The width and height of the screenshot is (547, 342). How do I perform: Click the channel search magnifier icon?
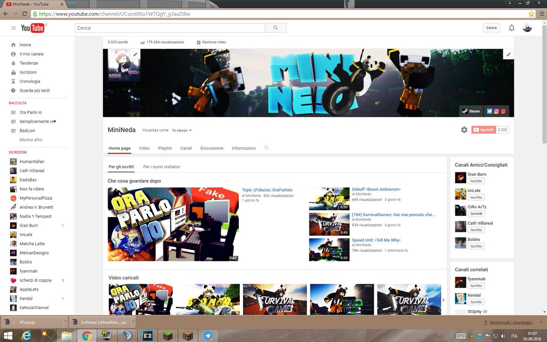(267, 148)
